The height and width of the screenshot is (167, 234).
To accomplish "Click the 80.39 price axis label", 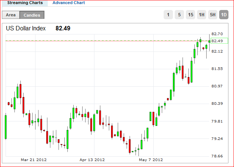I will (217, 104).
